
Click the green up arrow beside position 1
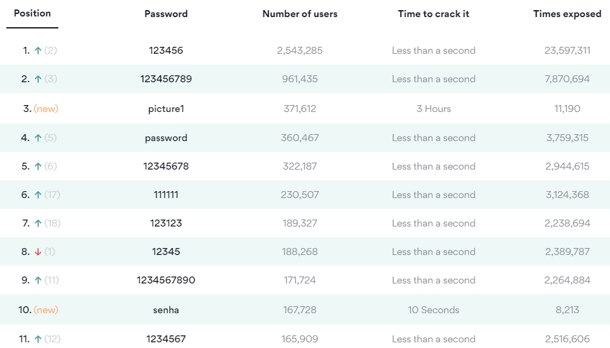pyautogui.click(x=38, y=51)
